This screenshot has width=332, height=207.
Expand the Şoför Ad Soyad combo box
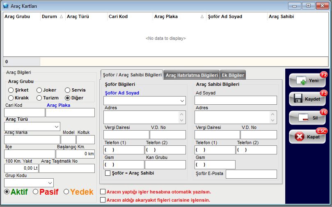(182, 101)
